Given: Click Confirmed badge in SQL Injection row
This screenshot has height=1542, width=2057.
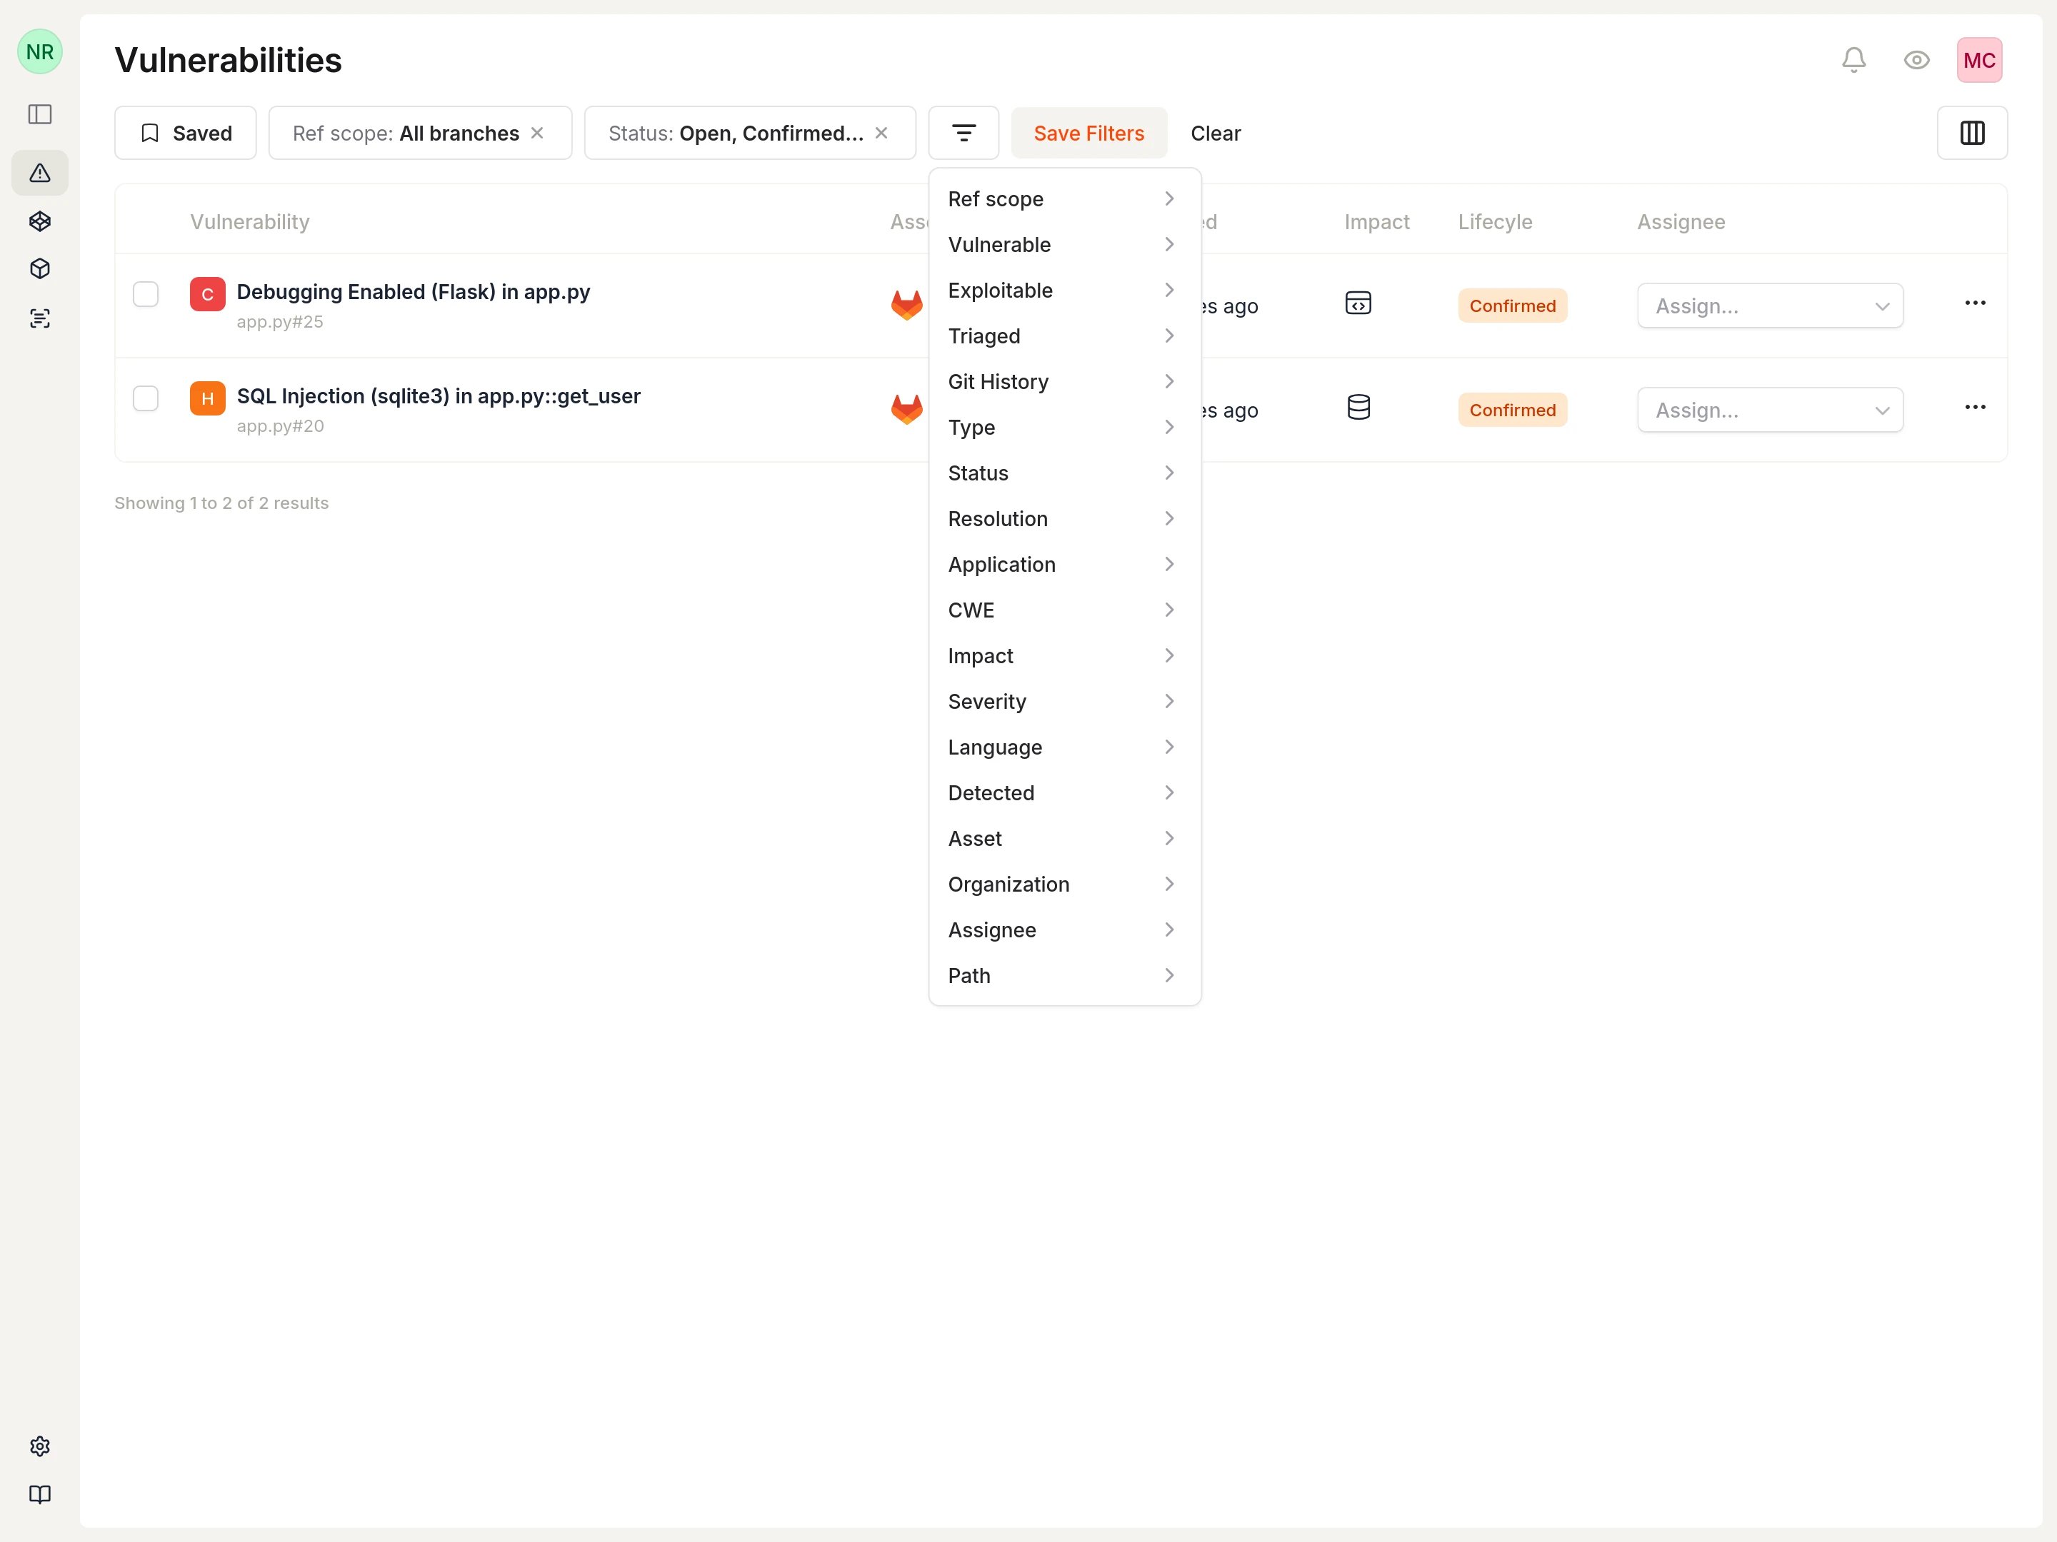Looking at the screenshot, I should tap(1513, 410).
